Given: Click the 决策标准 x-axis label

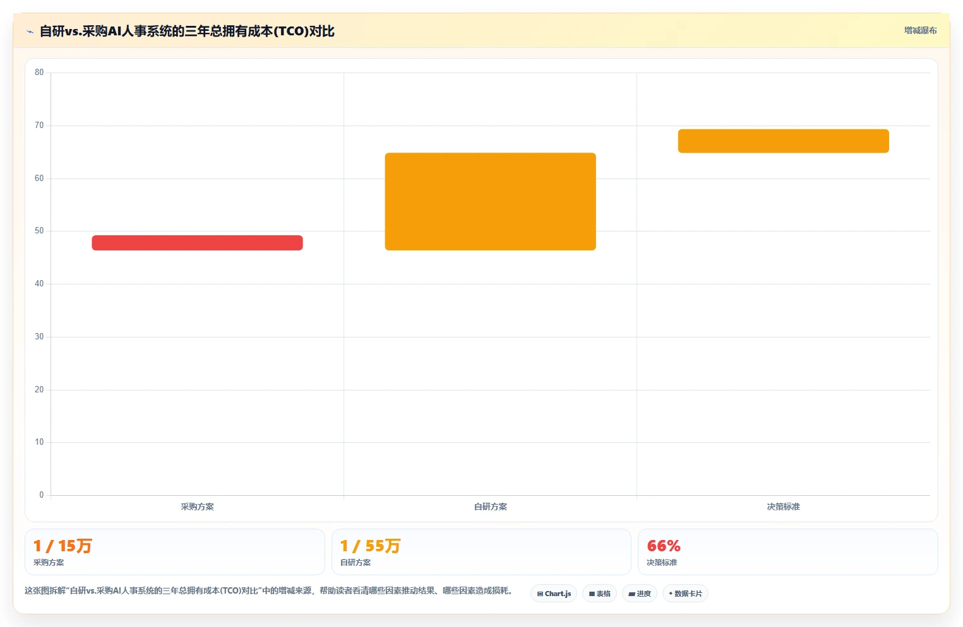Looking at the screenshot, I should pyautogui.click(x=783, y=507).
